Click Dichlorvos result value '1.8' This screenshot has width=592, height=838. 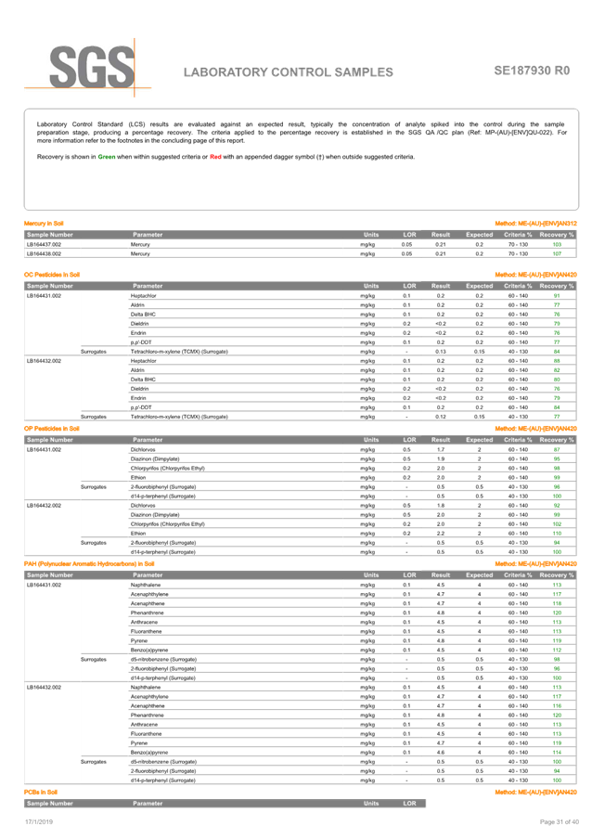440,505
